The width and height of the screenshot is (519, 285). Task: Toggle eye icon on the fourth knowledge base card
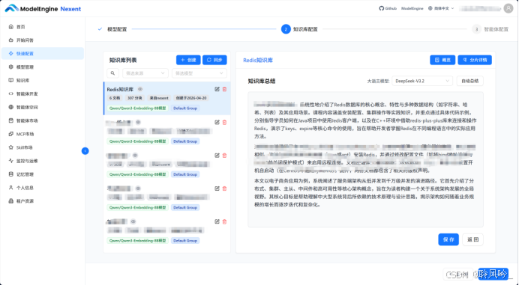(x=138, y=189)
